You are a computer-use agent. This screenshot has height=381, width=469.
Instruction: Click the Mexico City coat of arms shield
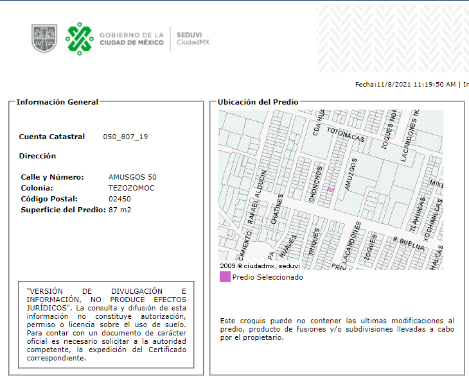click(x=44, y=38)
